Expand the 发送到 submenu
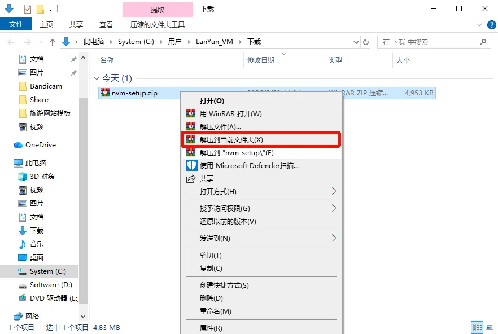Viewport: 498px width, 334px height. coord(334,238)
